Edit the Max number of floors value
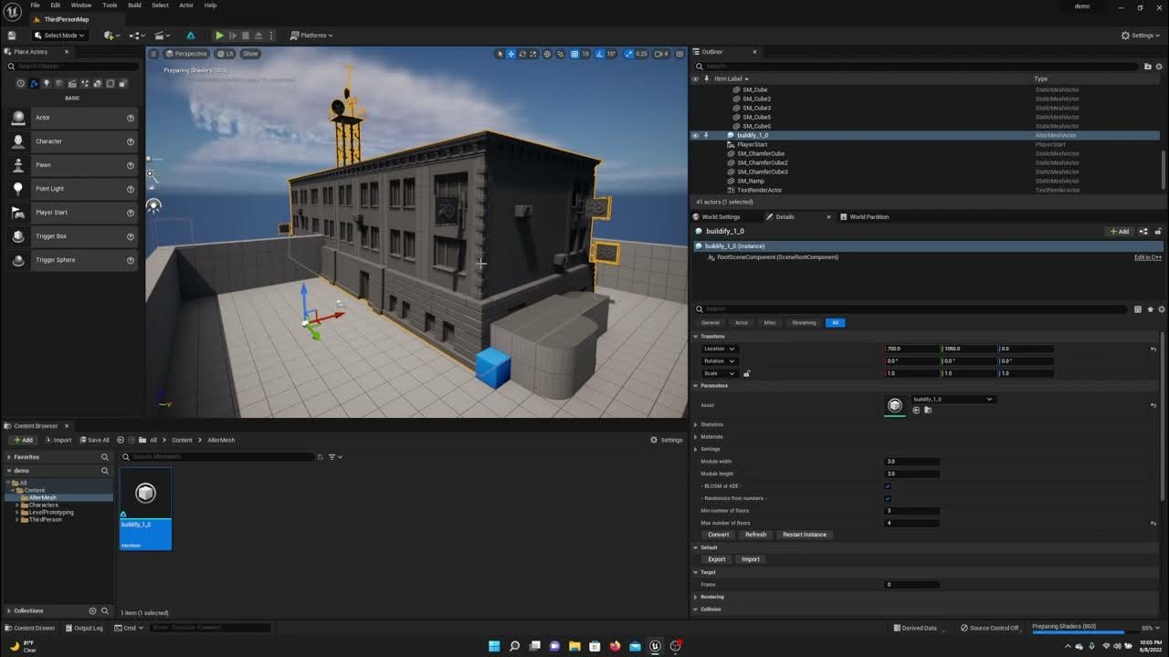1169x657 pixels. tap(913, 523)
